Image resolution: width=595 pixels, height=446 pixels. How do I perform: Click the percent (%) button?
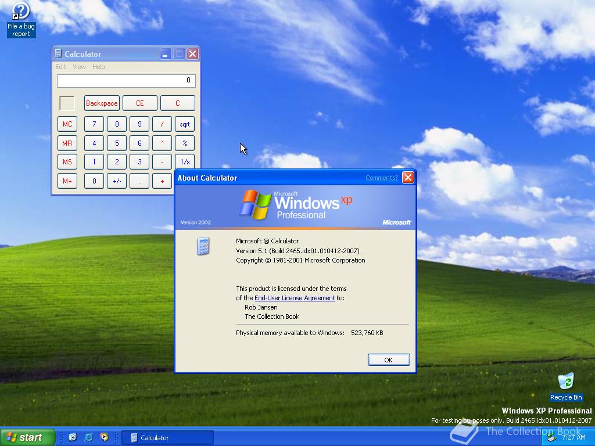click(185, 143)
